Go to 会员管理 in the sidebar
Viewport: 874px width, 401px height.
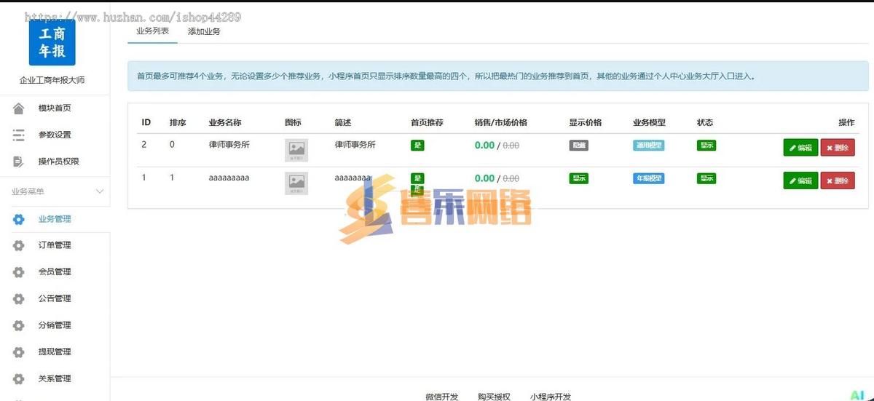pyautogui.click(x=55, y=272)
